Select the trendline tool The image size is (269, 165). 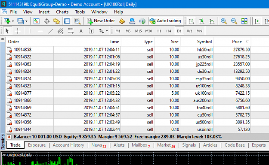point(50,31)
